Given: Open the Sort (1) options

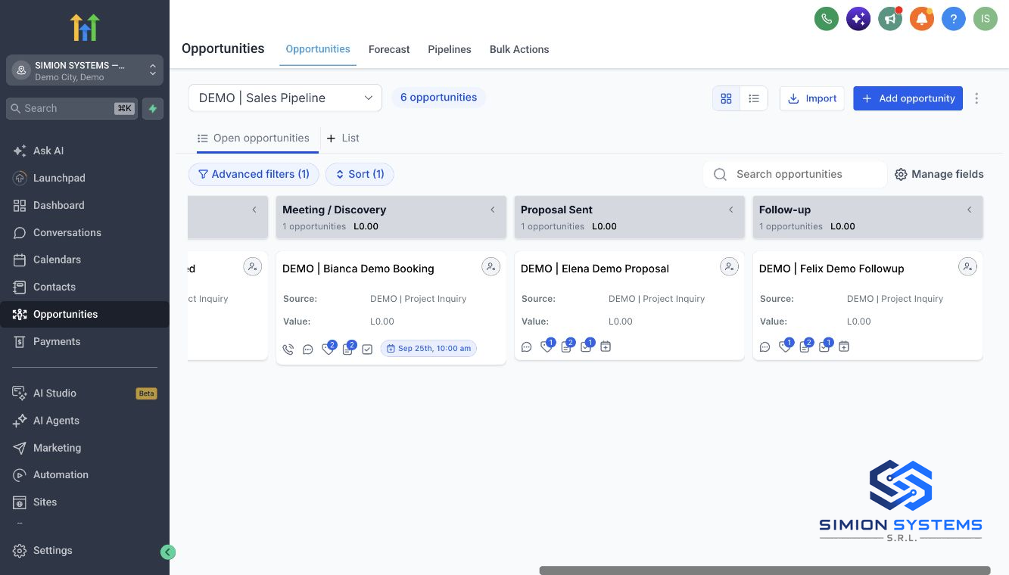Looking at the screenshot, I should click(x=360, y=174).
